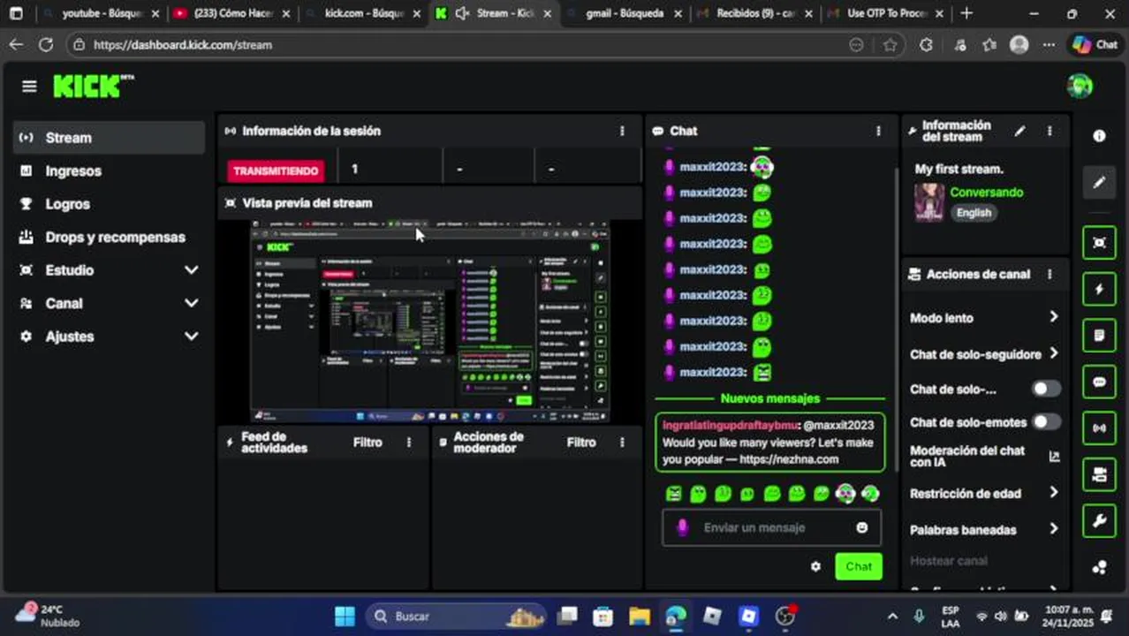Screen dimensions: 1129x636
Task: Click the KICK logo
Action: click(93, 86)
